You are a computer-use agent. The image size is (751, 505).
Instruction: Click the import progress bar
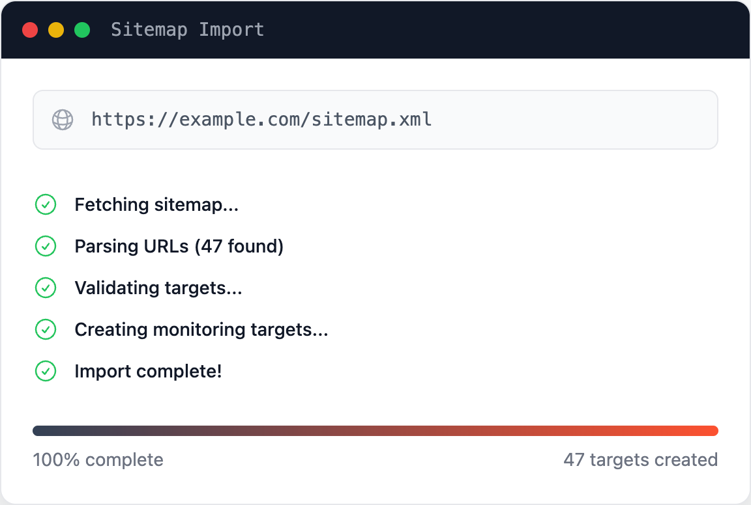375,431
